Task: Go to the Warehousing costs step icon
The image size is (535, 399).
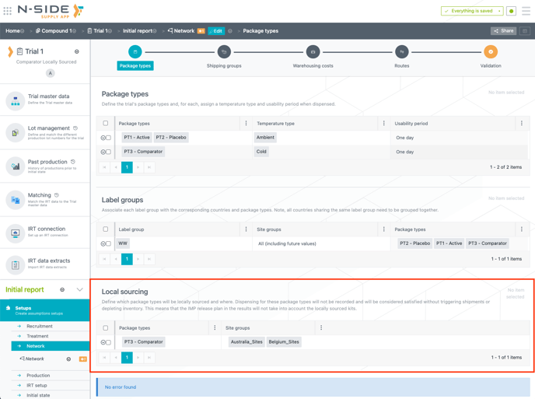Action: (313, 52)
